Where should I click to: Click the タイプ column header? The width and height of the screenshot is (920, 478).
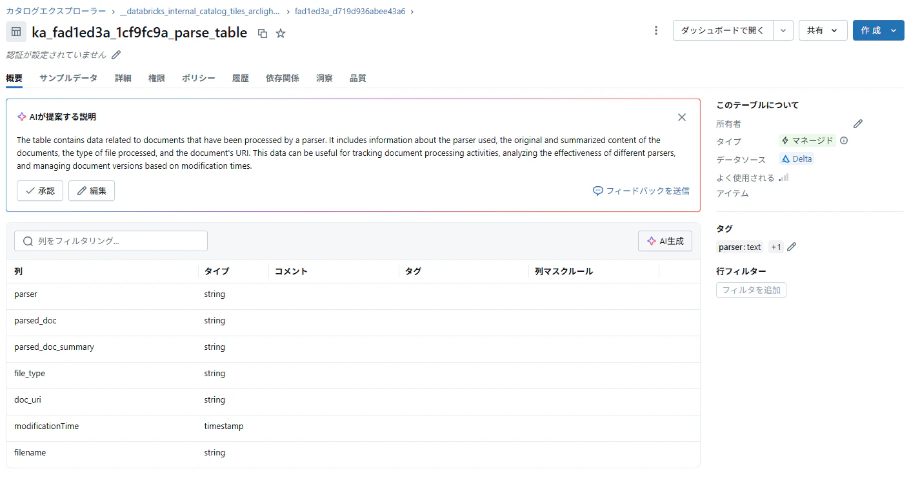pos(217,271)
